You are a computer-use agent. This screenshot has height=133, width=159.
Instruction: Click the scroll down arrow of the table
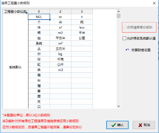click(x=119, y=106)
